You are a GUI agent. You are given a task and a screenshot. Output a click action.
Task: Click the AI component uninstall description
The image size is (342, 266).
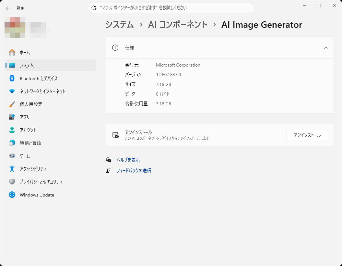point(167,138)
